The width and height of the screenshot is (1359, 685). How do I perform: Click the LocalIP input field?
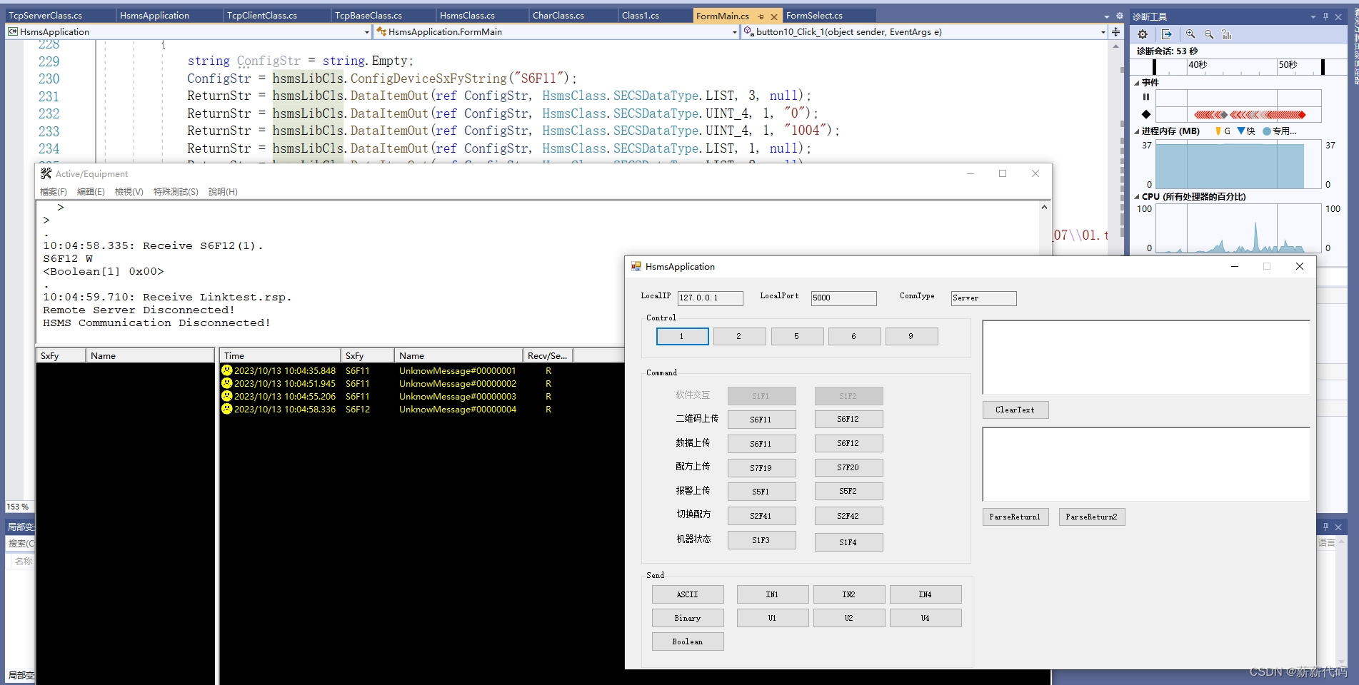pyautogui.click(x=710, y=298)
